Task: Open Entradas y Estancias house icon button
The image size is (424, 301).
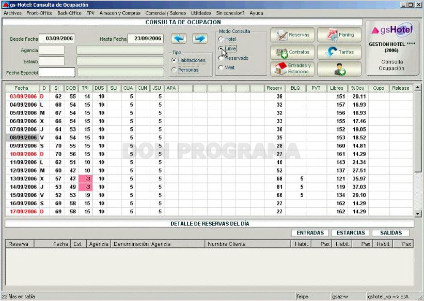Action: click(292, 69)
